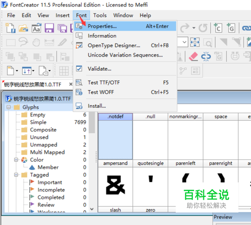
Task: Choose Properties... in the Font menu
Action: (x=125, y=26)
